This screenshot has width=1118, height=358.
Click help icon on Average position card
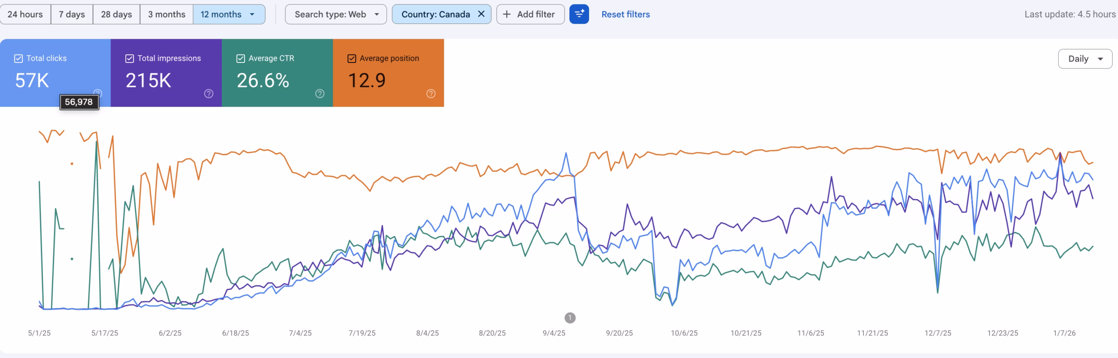click(x=431, y=93)
